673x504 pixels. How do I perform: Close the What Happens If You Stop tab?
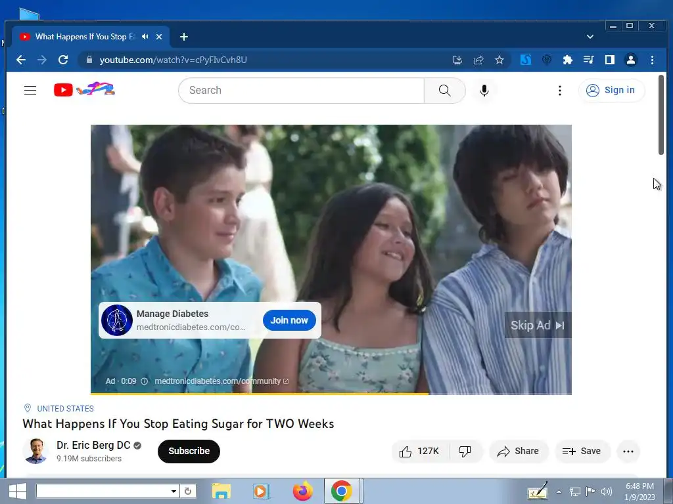pyautogui.click(x=159, y=37)
